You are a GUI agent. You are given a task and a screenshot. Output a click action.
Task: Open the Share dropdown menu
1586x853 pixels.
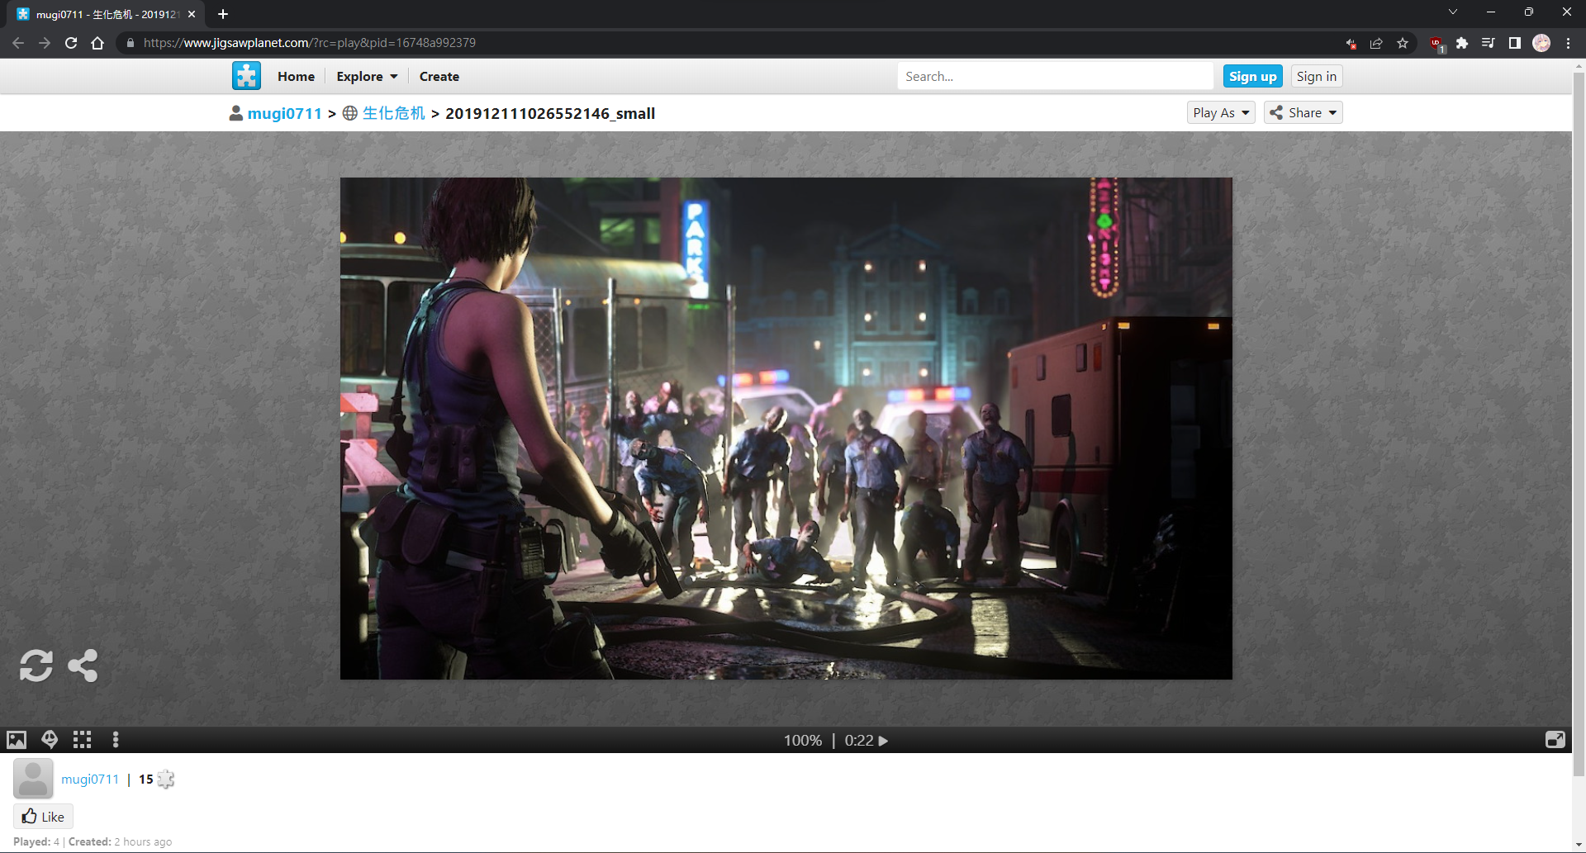pos(1303,113)
